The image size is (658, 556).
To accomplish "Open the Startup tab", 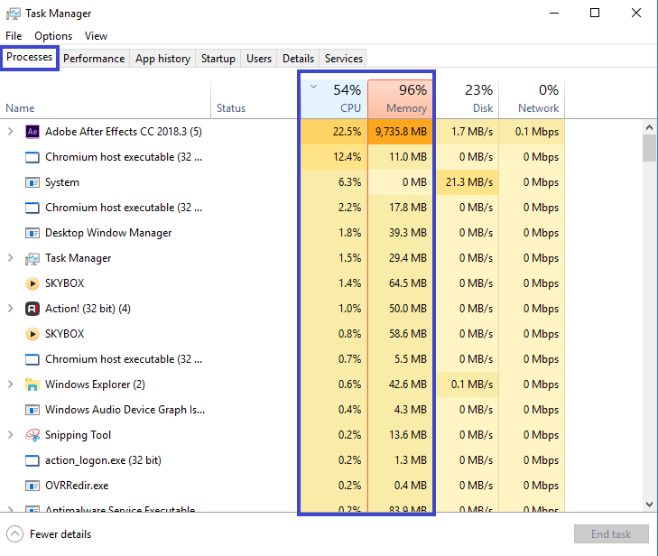I will click(218, 59).
